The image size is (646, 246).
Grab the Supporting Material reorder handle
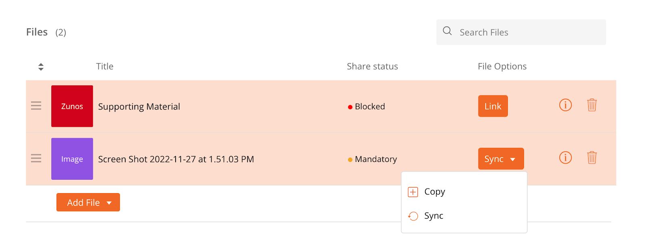[x=36, y=106]
